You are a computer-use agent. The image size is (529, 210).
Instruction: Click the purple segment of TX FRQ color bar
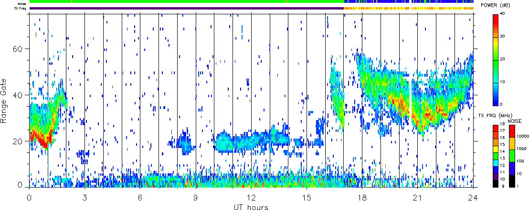pos(496,176)
